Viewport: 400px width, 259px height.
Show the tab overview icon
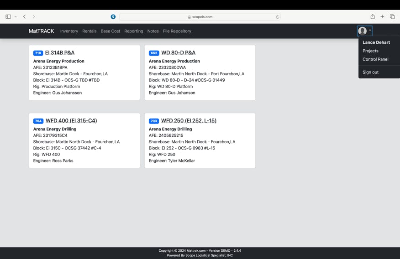tap(392, 17)
